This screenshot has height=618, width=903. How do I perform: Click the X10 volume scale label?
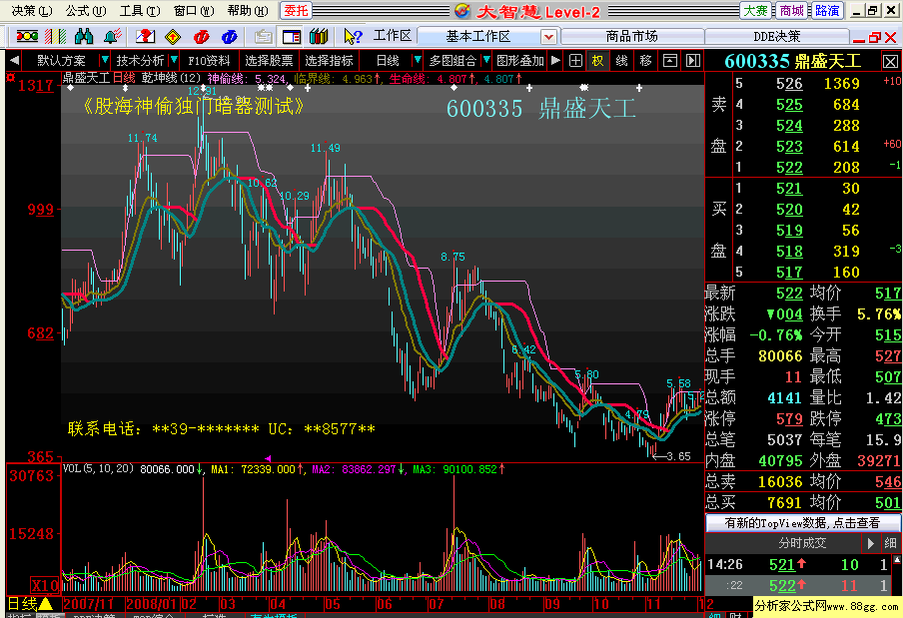(45, 585)
